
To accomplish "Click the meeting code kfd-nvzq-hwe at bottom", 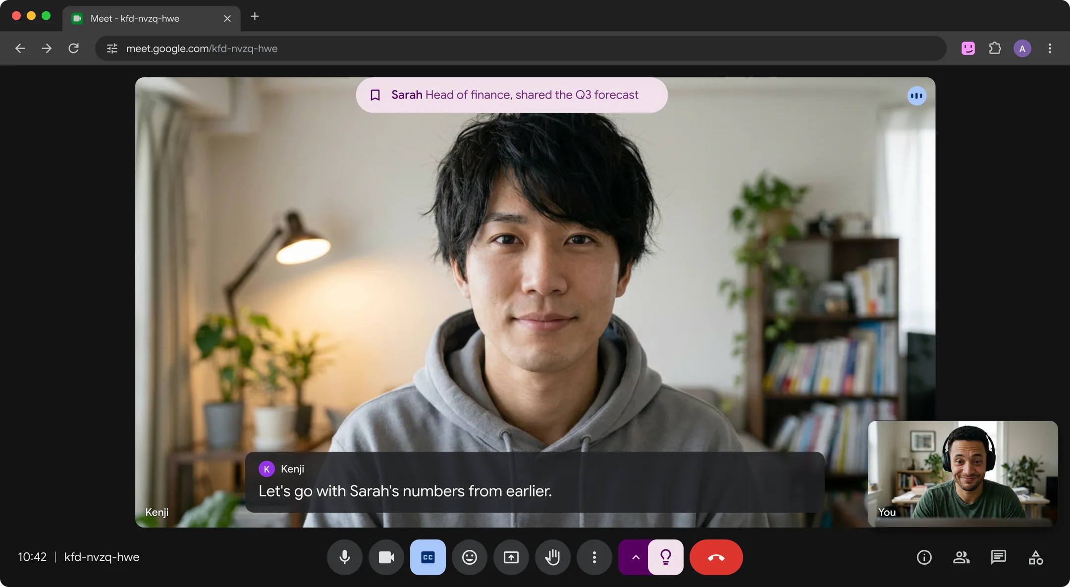I will pyautogui.click(x=102, y=557).
